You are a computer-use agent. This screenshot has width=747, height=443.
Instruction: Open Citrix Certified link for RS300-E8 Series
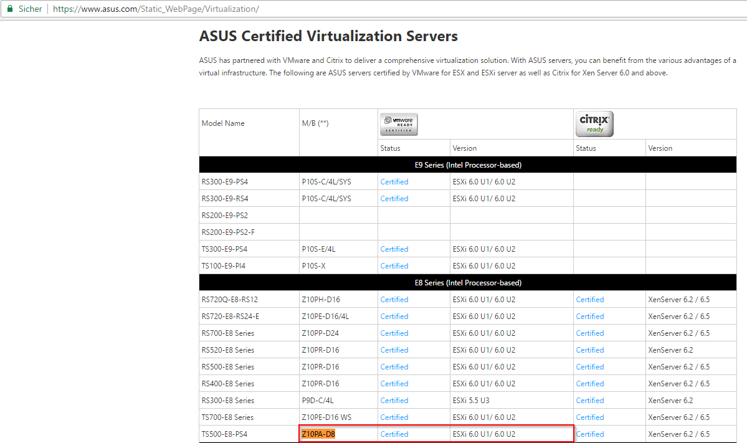click(590, 400)
